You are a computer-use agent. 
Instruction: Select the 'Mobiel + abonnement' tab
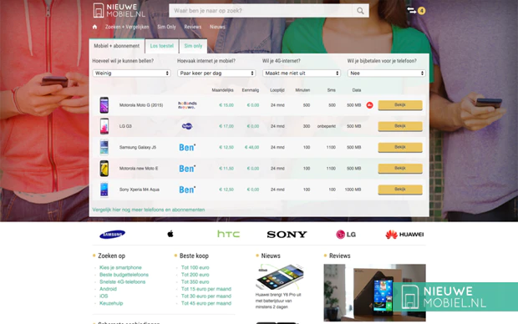coord(117,46)
